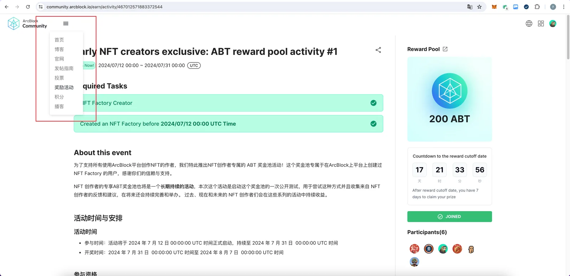Click the 17 days countdown box
The image size is (570, 276).
[420, 170]
